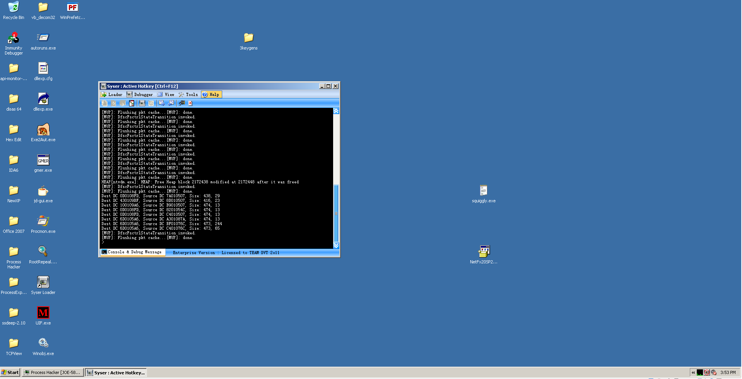
Task: Jump to top with console double-up arrow
Action: [x=336, y=111]
